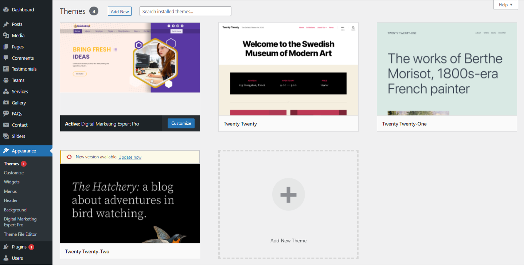This screenshot has height=267, width=524.
Task: Click the Contact envelope icon
Action: point(6,125)
